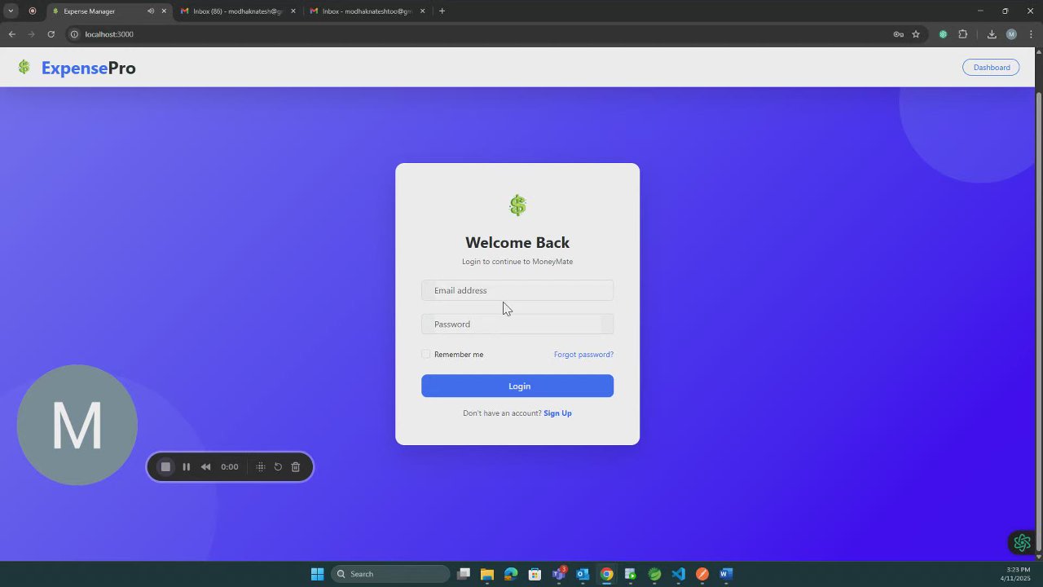Open Microsoft Teams from taskbar
The width and height of the screenshot is (1043, 587).
point(559,574)
